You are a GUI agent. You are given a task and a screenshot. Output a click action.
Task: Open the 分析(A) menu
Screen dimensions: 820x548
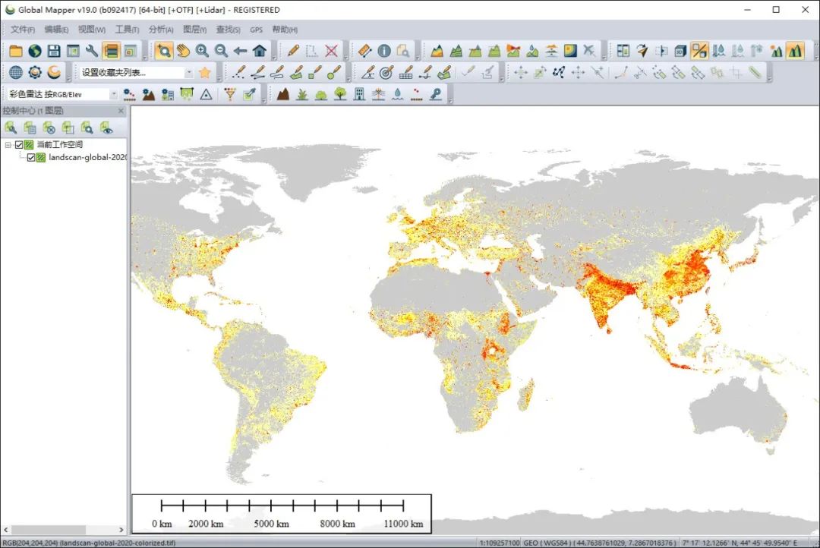tap(161, 30)
